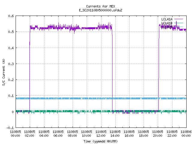Image resolution: width=192 pixels, height=144 pixels.
Task: Click the chart title 'Currents for MEX'
Action: point(100,6)
